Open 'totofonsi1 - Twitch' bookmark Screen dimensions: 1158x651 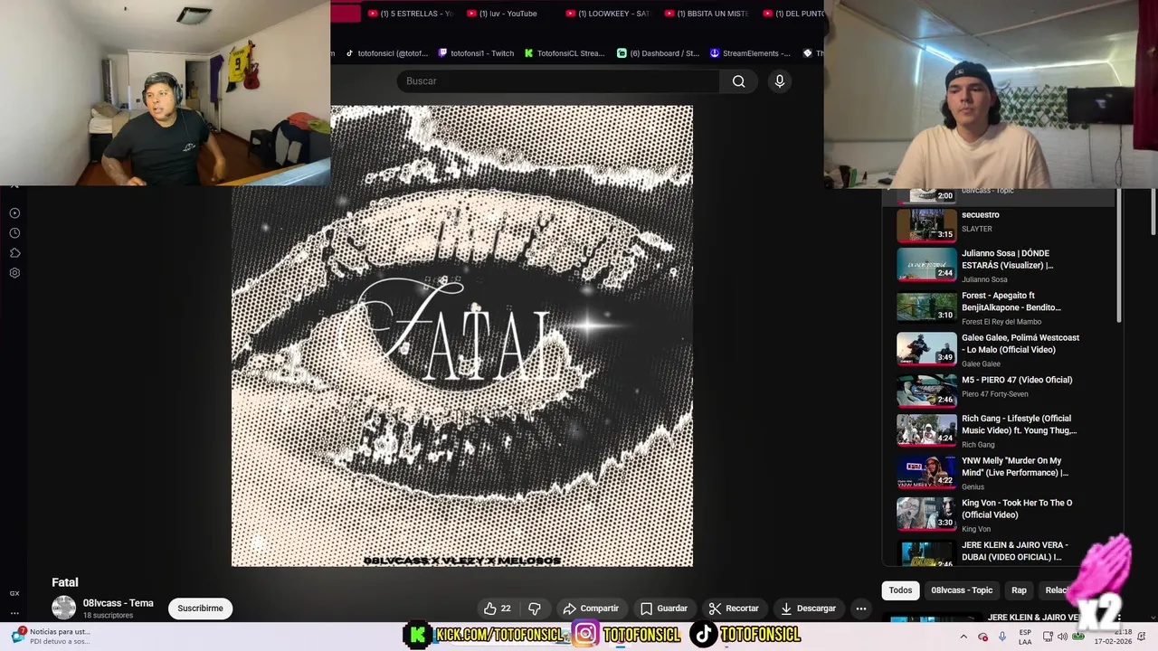coord(476,53)
